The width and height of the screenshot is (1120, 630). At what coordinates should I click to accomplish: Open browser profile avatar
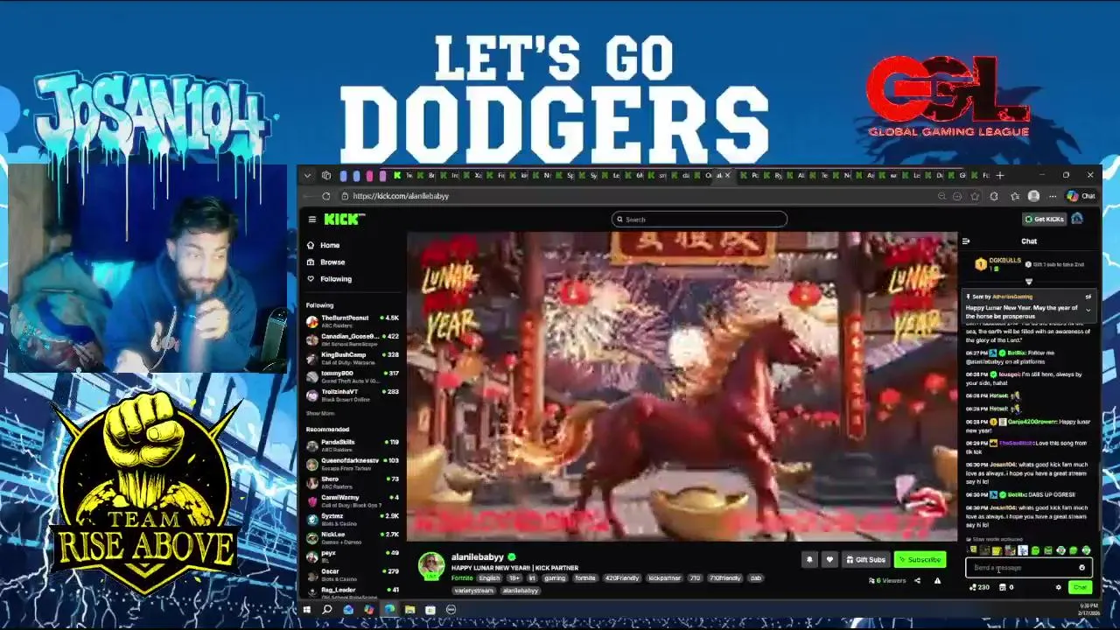1033,196
